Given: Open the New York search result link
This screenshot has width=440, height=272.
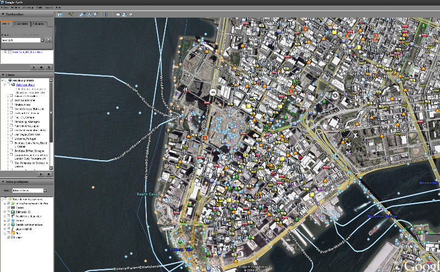Looking at the screenshot, I should [26, 52].
